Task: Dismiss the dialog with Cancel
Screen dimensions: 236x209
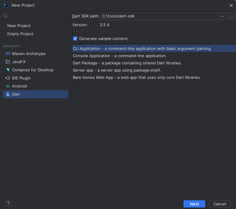Action: [220, 204]
